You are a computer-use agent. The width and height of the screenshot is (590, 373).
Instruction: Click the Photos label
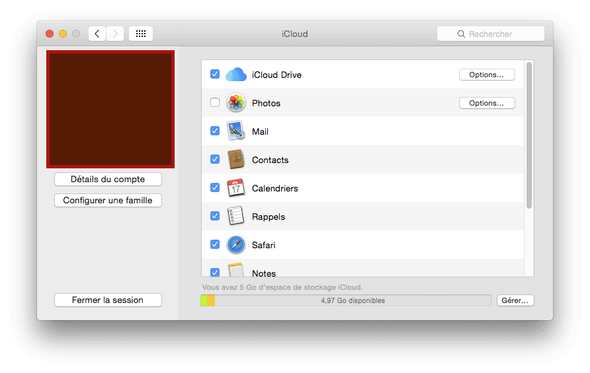(266, 103)
